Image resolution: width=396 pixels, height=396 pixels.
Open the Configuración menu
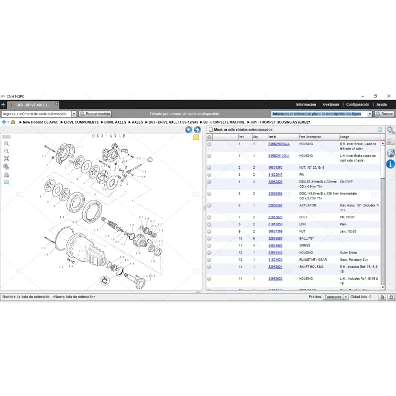357,104
